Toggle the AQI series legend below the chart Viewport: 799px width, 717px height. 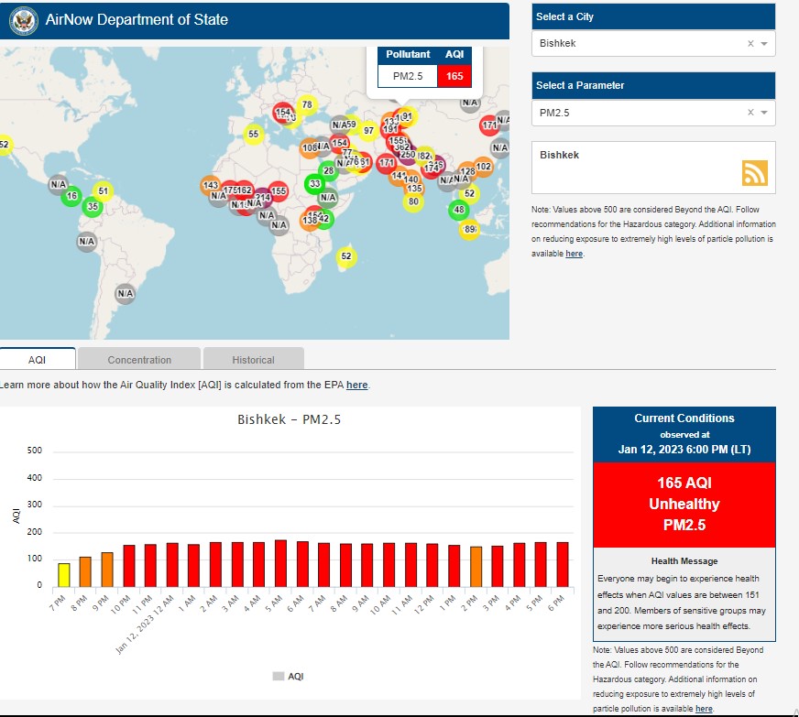288,676
